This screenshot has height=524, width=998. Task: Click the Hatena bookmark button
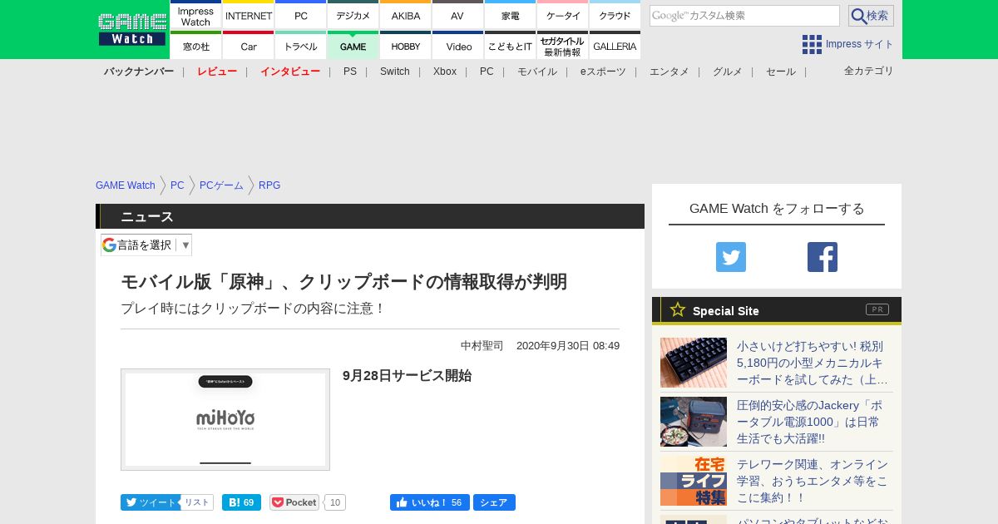pyautogui.click(x=241, y=502)
